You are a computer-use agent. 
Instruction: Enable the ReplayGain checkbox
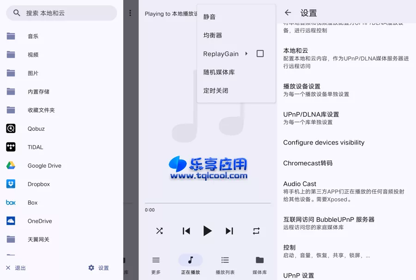(x=260, y=54)
